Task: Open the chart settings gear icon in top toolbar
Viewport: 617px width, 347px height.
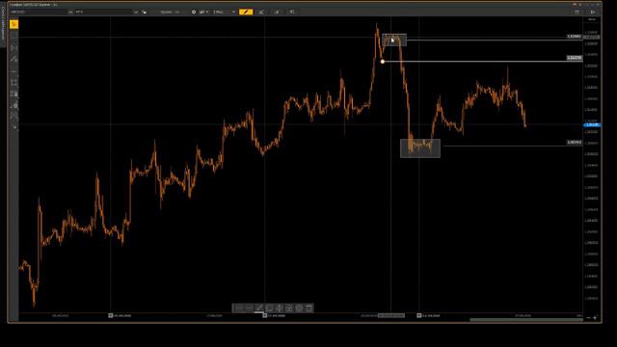Action: tap(194, 12)
